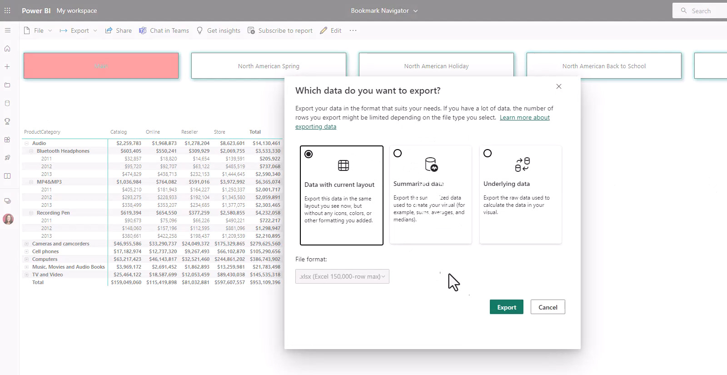Click Get insights

click(218, 30)
